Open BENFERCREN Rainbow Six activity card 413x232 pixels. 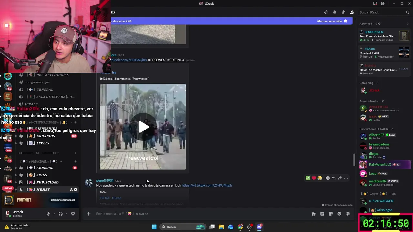[x=384, y=36]
